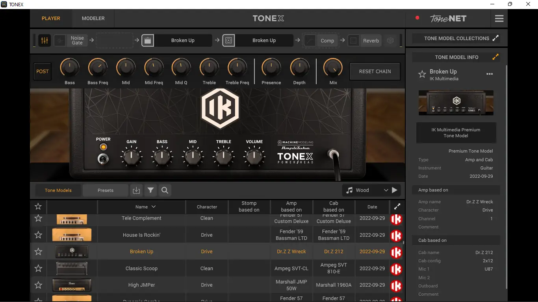Click the cabinet speaker icon in chain
Image resolution: width=538 pixels, height=302 pixels.
click(229, 41)
